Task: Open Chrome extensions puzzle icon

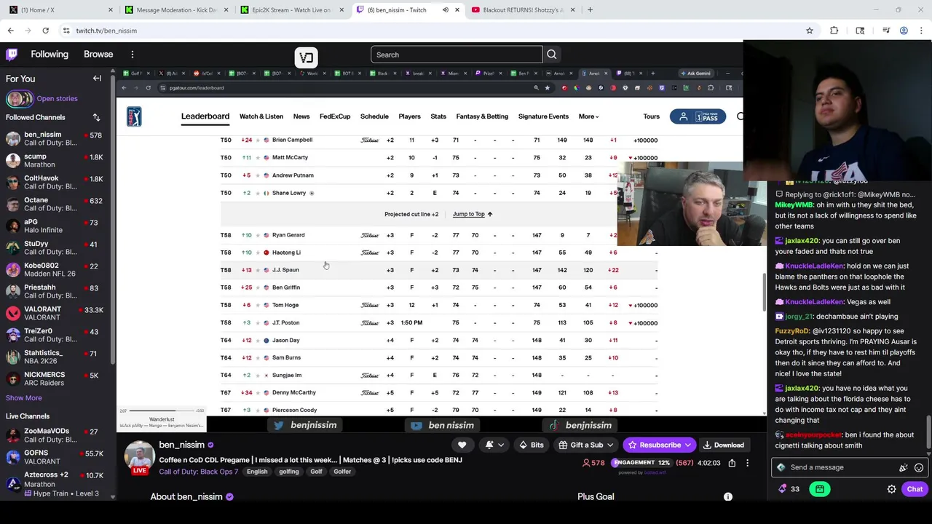Action: point(834,31)
